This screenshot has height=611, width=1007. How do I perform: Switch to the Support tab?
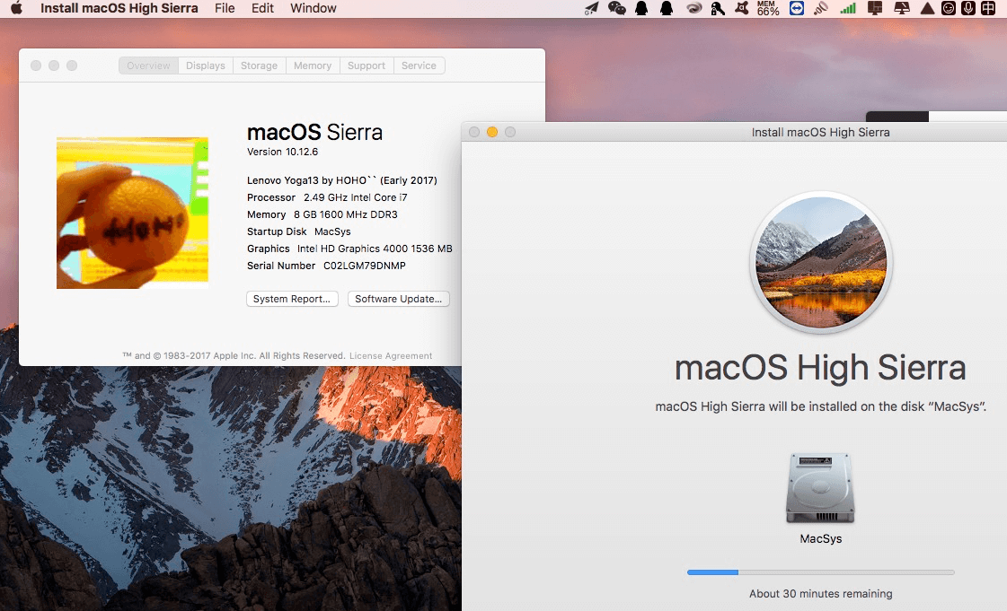click(x=367, y=65)
